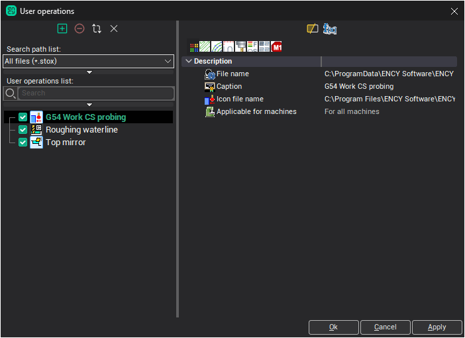Click the green plus add operation icon
This screenshot has height=338, width=465.
point(62,28)
